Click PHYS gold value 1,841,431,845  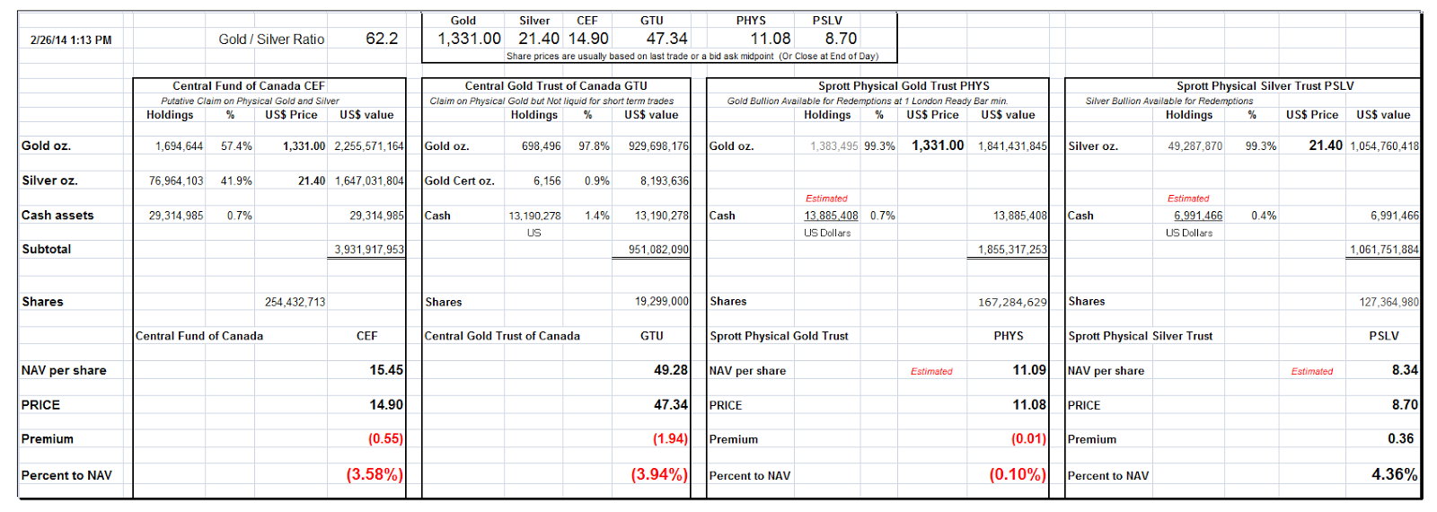pos(1012,146)
